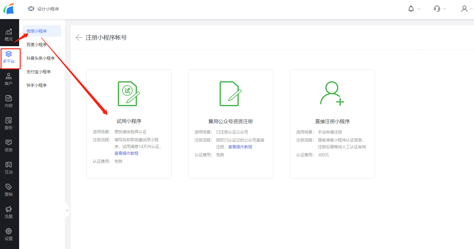Open 互动 section in sidebar
This screenshot has width=474, height=249.
[x=9, y=168]
